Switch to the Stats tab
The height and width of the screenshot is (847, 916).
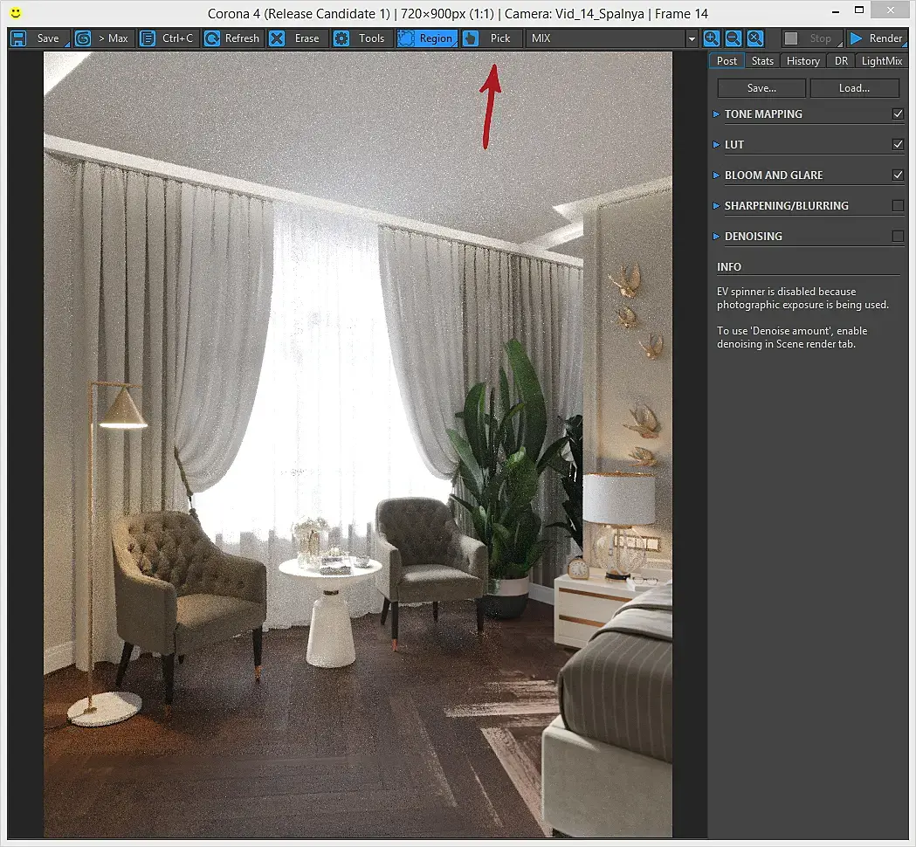pos(762,61)
